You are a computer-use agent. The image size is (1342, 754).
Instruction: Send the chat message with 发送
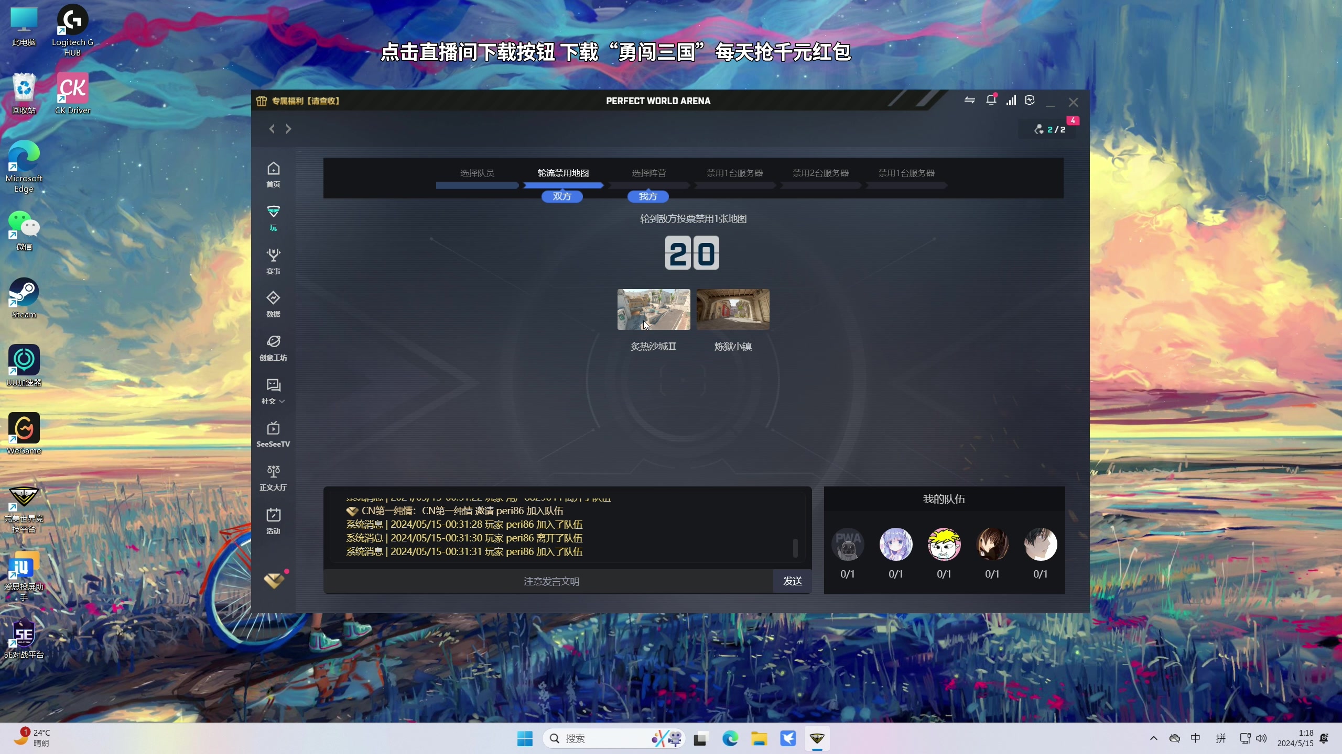point(793,581)
